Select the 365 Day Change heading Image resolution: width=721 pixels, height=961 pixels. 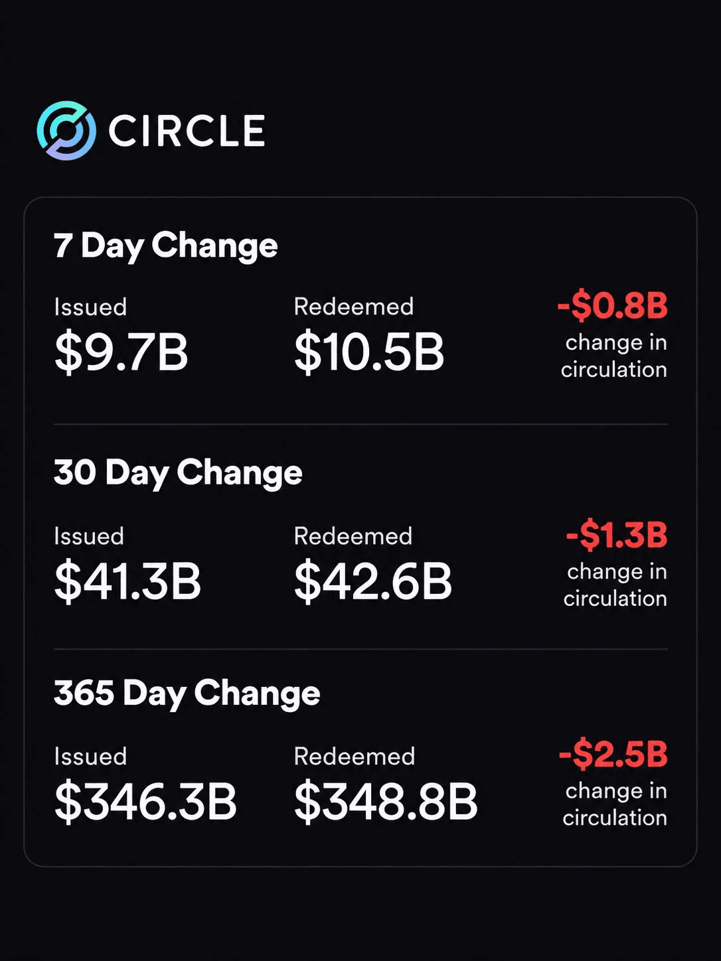tap(187, 693)
